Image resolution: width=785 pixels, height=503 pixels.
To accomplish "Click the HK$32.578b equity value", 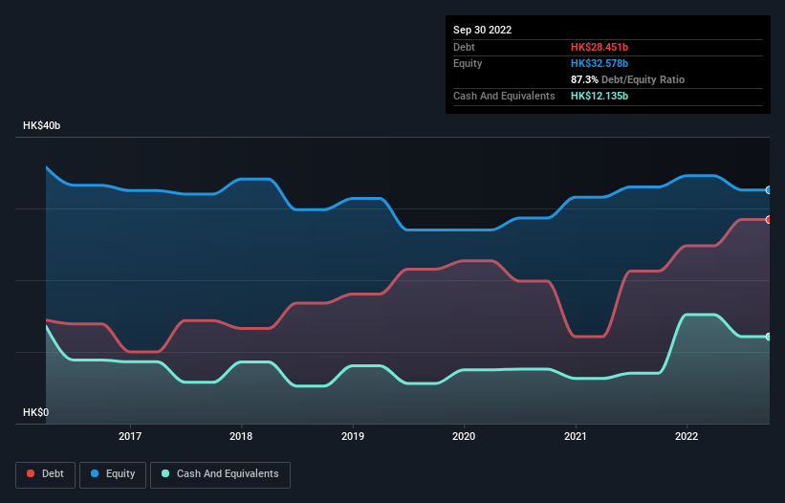I will 600,63.
